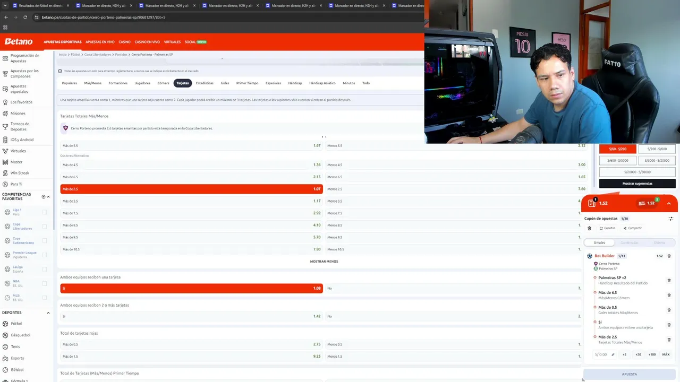The image size is (680, 382).
Task: Select S/200 - S/600 stake range
Action: pos(657,149)
